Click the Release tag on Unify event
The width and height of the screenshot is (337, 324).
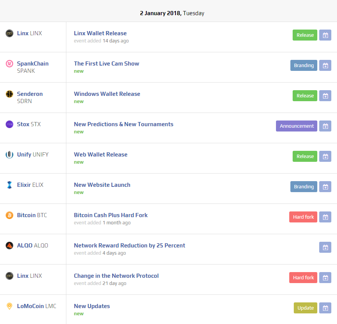coord(305,156)
